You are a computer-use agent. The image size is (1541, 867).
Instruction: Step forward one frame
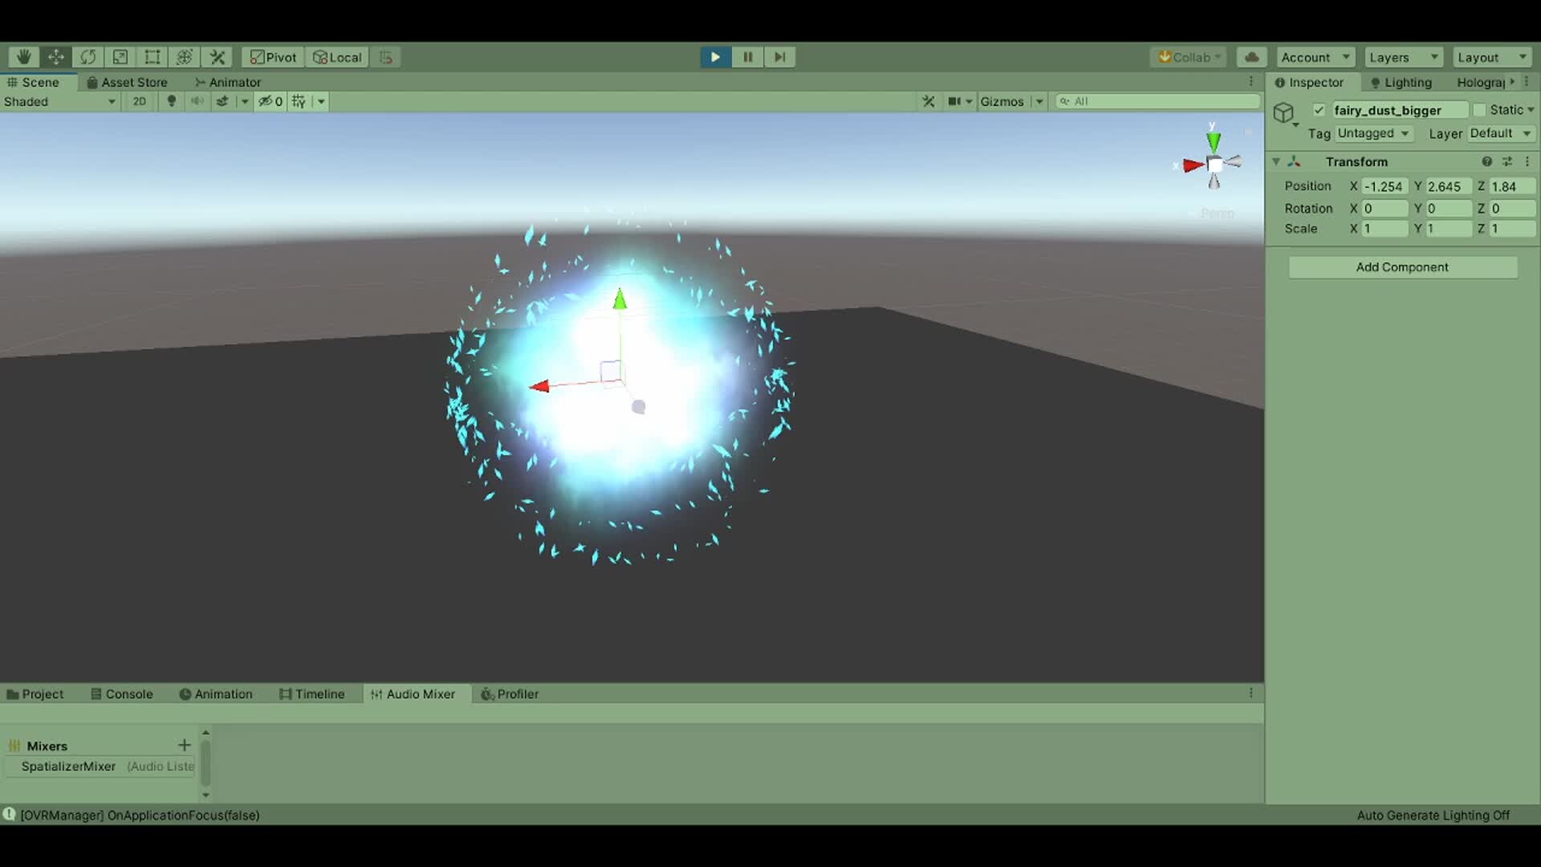(779, 56)
